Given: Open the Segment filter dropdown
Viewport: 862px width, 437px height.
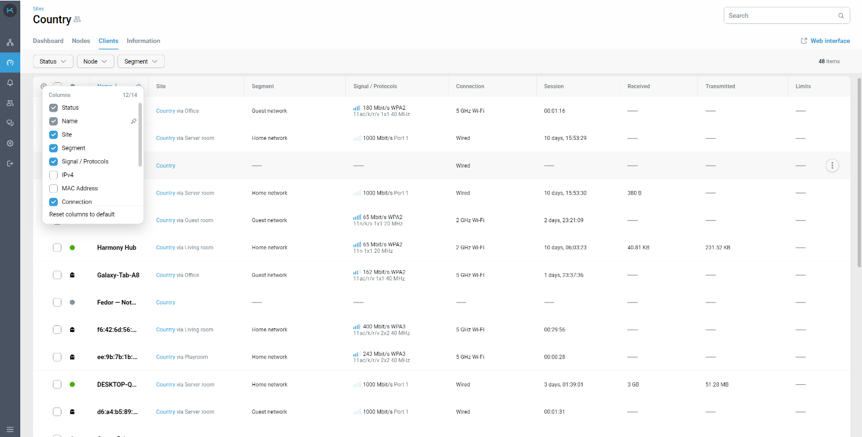Looking at the screenshot, I should (140, 61).
